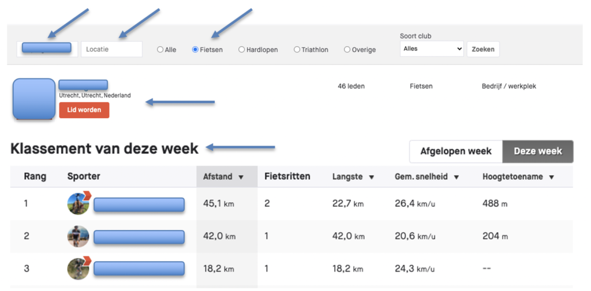Switch to Deze week tab
Screen dimensions: 591x291
tap(538, 152)
